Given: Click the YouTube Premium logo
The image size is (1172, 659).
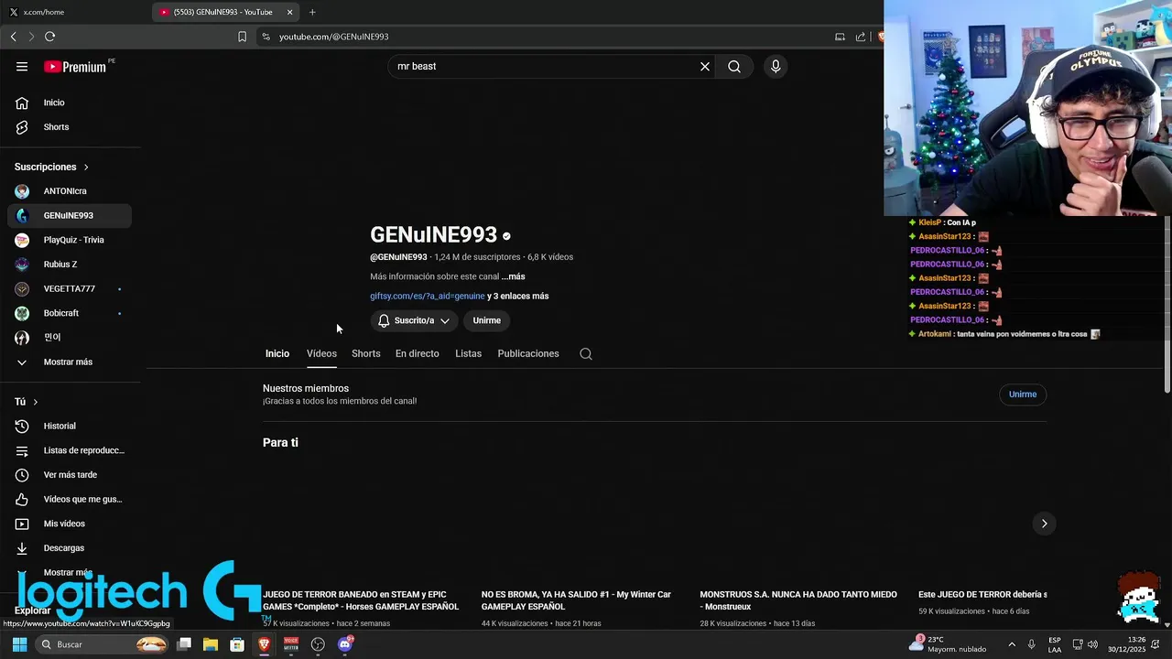Looking at the screenshot, I should pyautogui.click(x=75, y=67).
